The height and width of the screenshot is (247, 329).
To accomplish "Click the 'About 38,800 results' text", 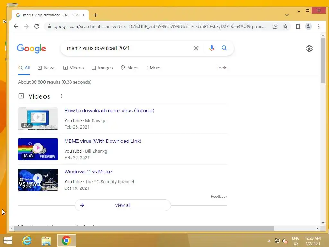I will point(55,82).
